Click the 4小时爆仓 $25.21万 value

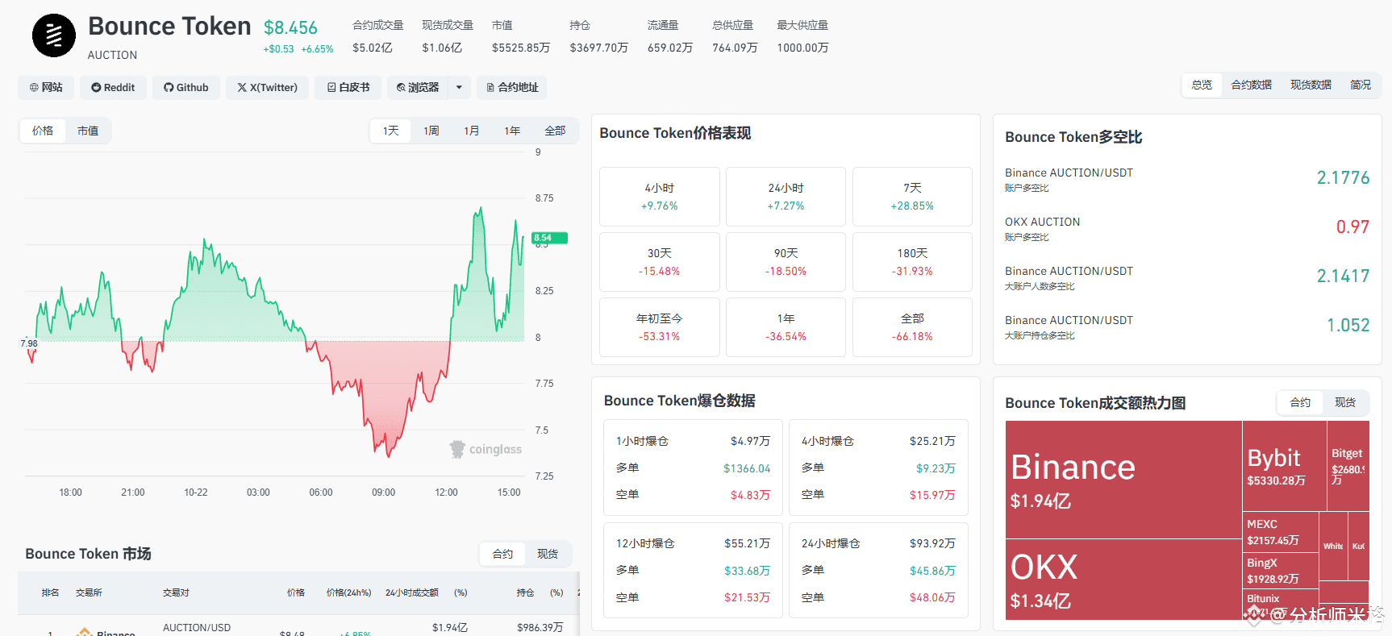932,441
